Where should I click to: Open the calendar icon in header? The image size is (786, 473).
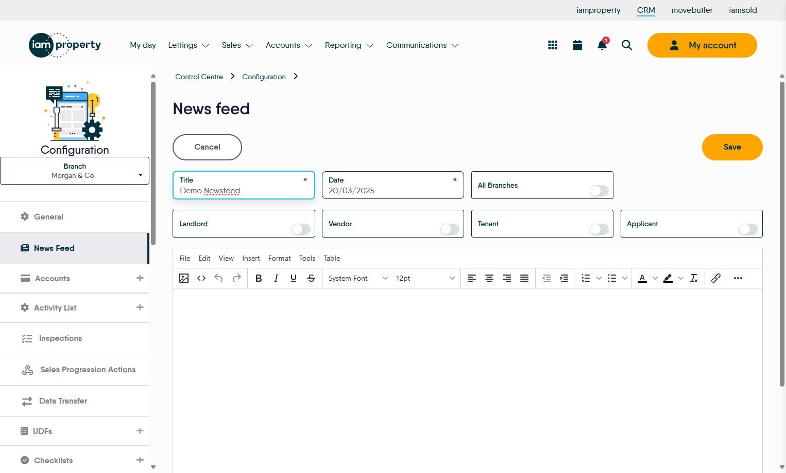coord(577,45)
